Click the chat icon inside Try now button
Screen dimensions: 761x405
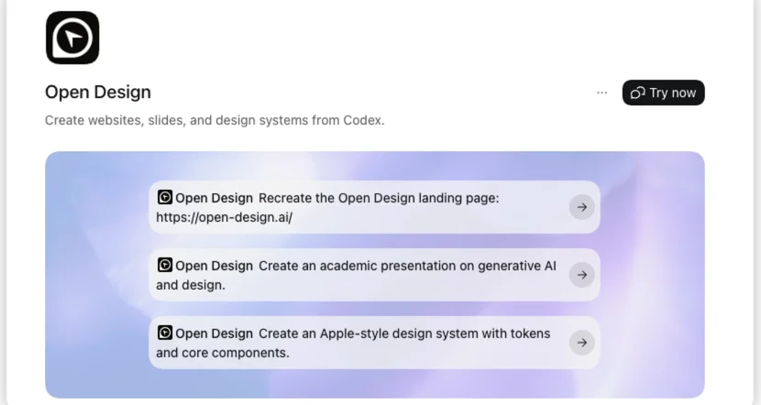coord(638,93)
